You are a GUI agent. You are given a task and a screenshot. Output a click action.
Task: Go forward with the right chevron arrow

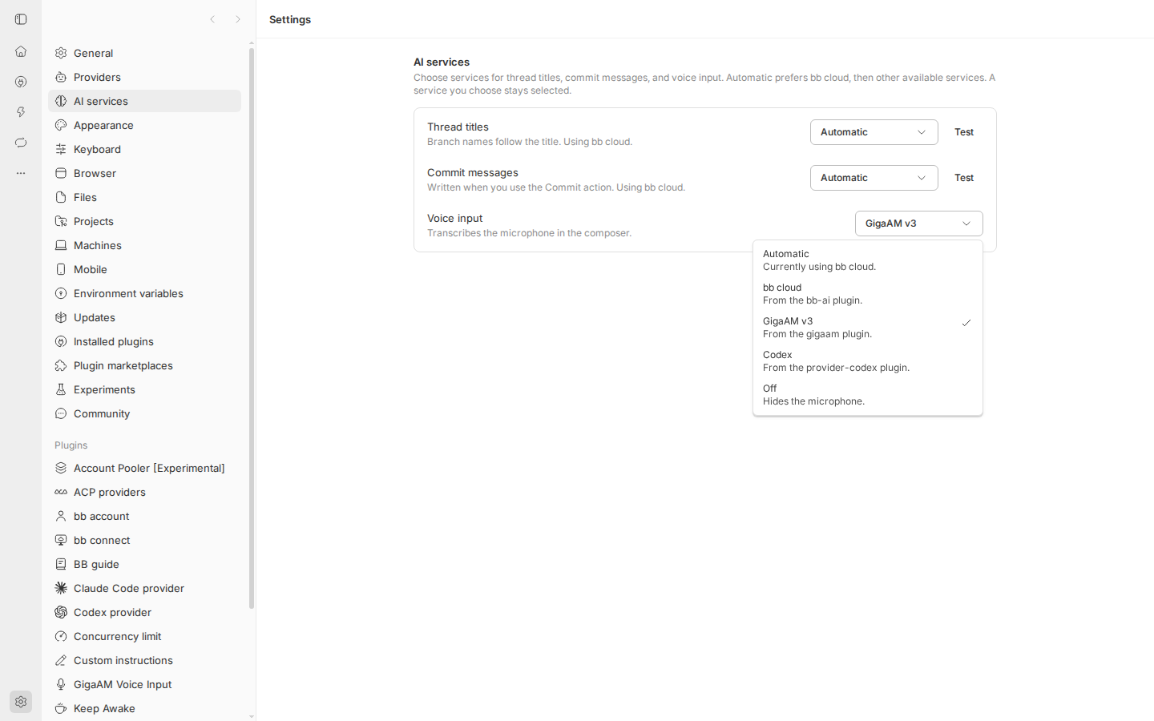coord(238,19)
